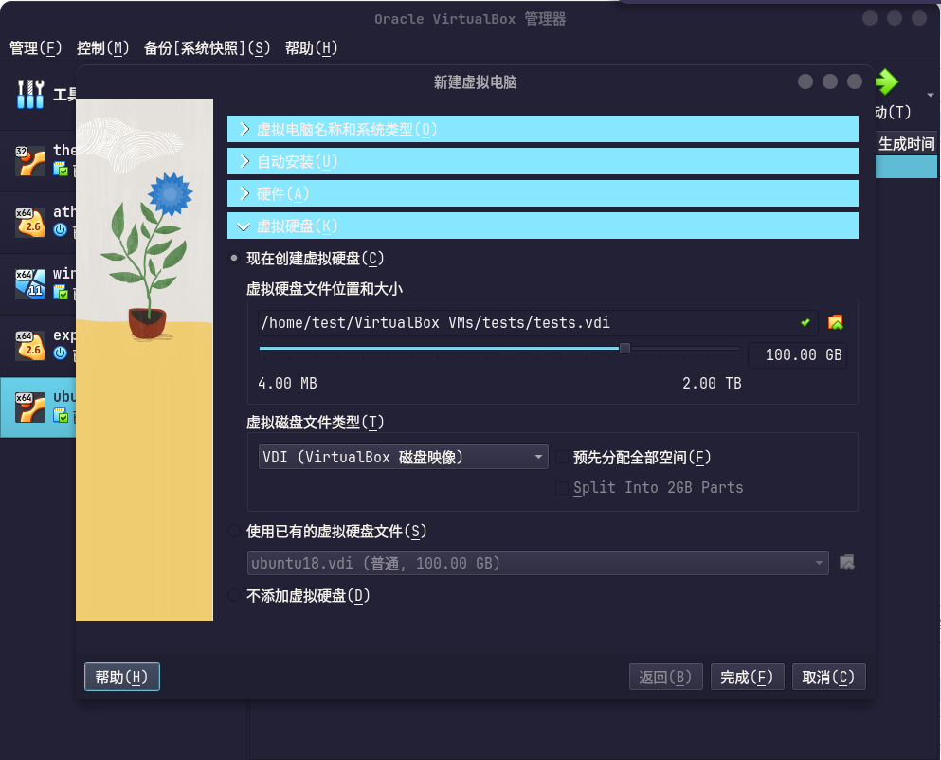
Task: Click the 返回(B) button
Action: [x=665, y=677]
